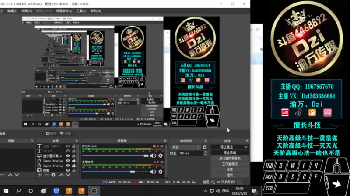Open the 编辑(E) menu
This screenshot has width=350, height=196.
click(x=12, y=11)
